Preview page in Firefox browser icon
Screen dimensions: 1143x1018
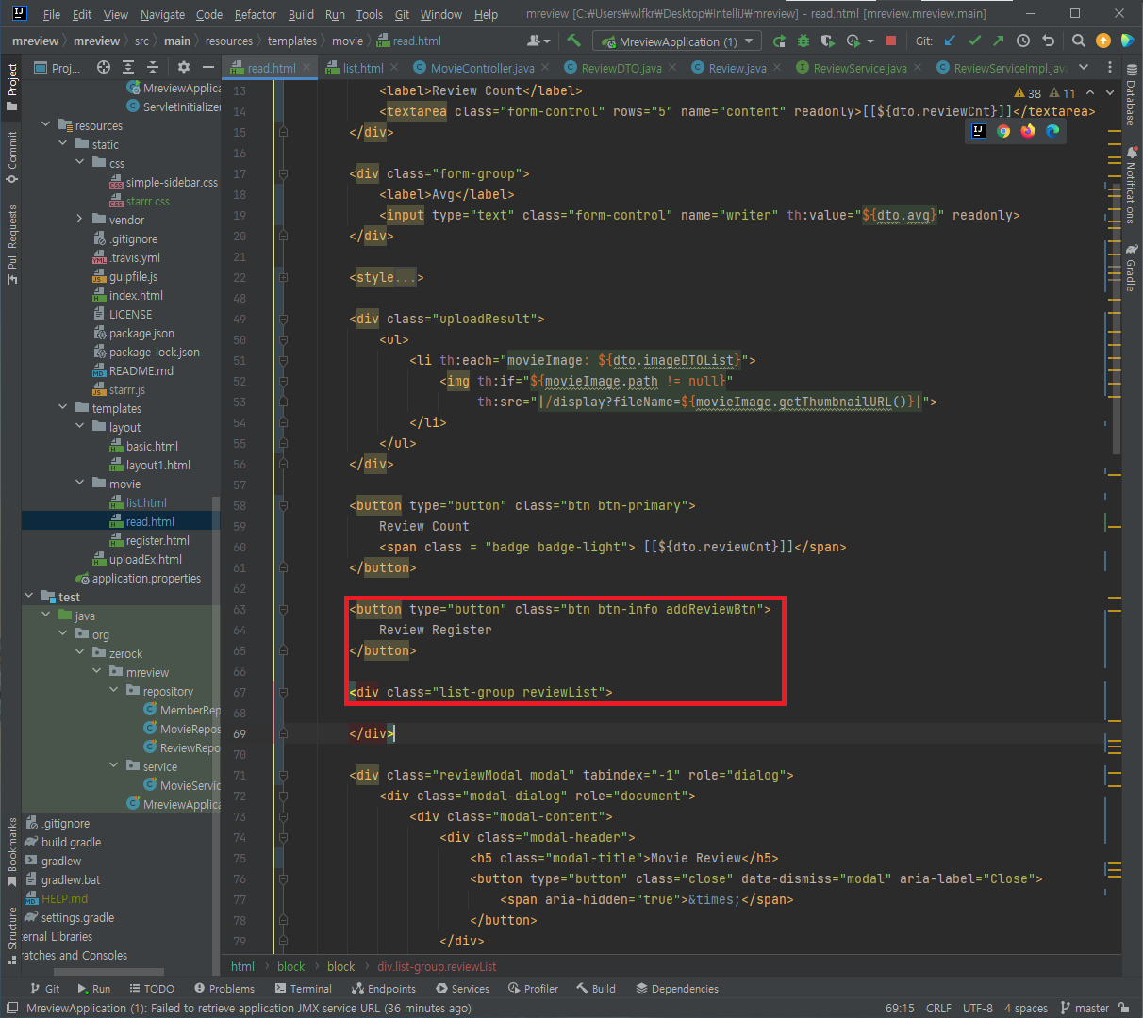point(1028,131)
